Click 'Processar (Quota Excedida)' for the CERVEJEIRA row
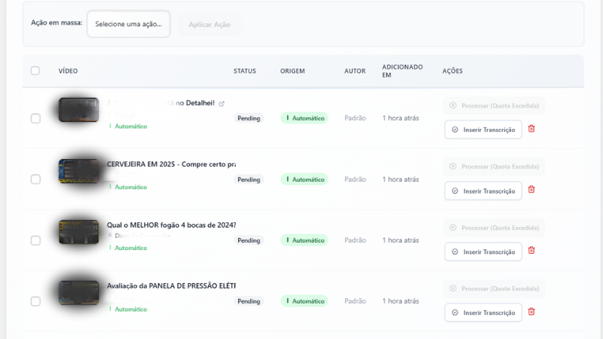The image size is (603, 339). tap(494, 166)
